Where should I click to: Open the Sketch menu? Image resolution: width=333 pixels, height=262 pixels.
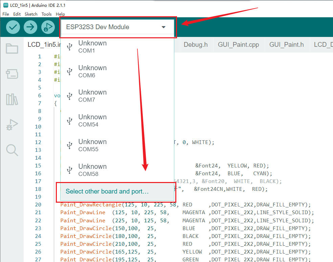click(31, 14)
